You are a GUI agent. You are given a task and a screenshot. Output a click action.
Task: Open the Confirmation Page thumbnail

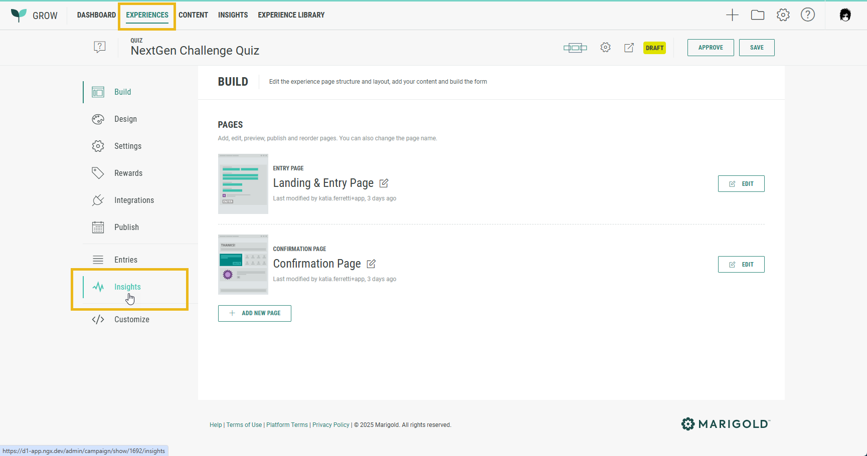pyautogui.click(x=243, y=265)
